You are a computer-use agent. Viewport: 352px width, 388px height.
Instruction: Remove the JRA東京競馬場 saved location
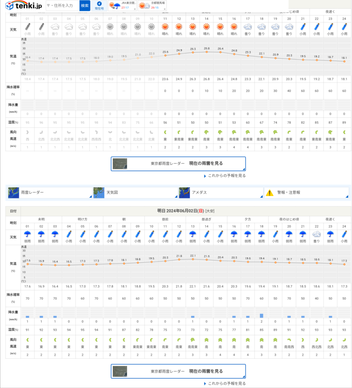[135, 9]
